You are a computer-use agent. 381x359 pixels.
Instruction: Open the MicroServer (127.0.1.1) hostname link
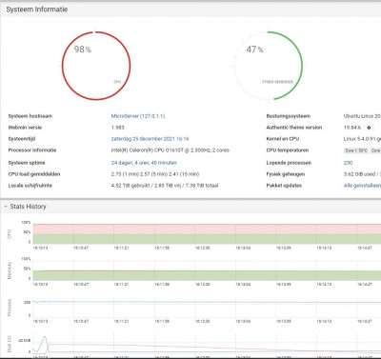(x=138, y=116)
